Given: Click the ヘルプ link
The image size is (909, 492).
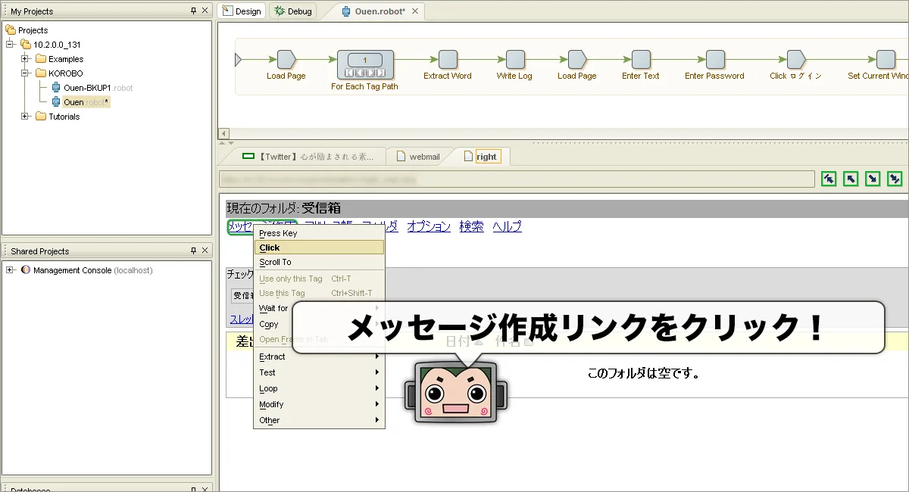Looking at the screenshot, I should coord(507,226).
